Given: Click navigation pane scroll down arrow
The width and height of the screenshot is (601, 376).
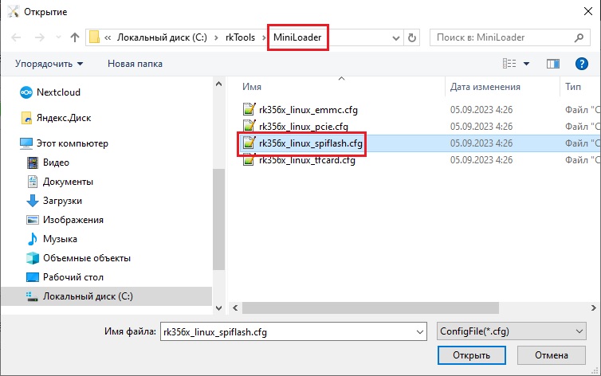Looking at the screenshot, I should pos(219,307).
